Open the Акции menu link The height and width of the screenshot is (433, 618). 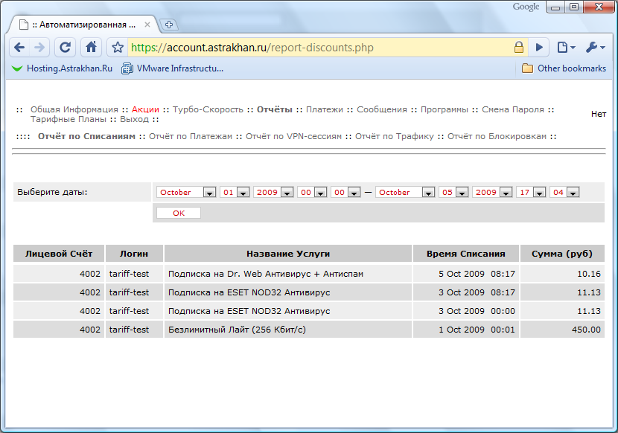pos(145,109)
